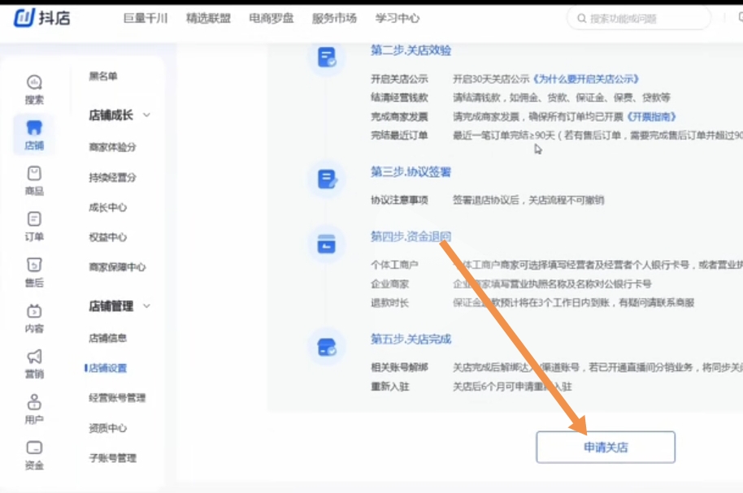This screenshot has height=493, width=743.
Task: Select 店铺信息 menu item
Action: [107, 338]
